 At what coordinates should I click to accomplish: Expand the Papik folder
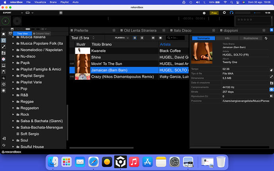click(13, 63)
